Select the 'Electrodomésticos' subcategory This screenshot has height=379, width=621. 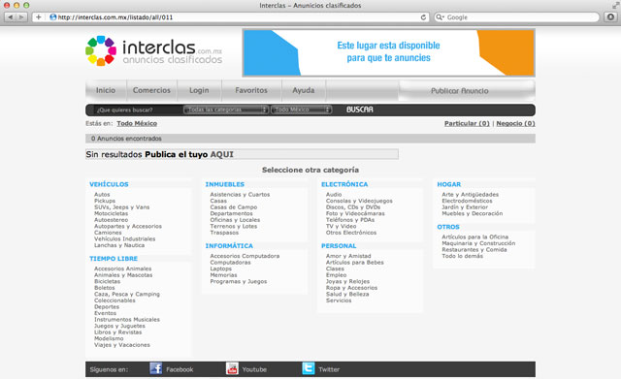point(468,201)
